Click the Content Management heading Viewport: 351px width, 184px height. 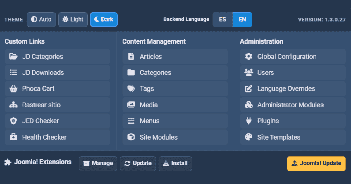click(x=154, y=41)
